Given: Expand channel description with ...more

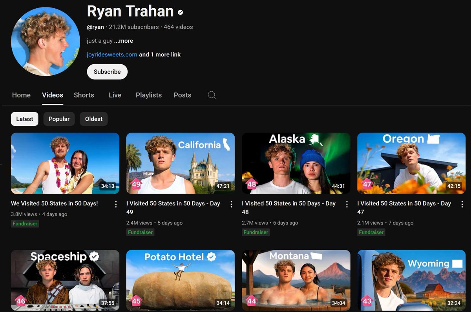Looking at the screenshot, I should click(x=124, y=41).
